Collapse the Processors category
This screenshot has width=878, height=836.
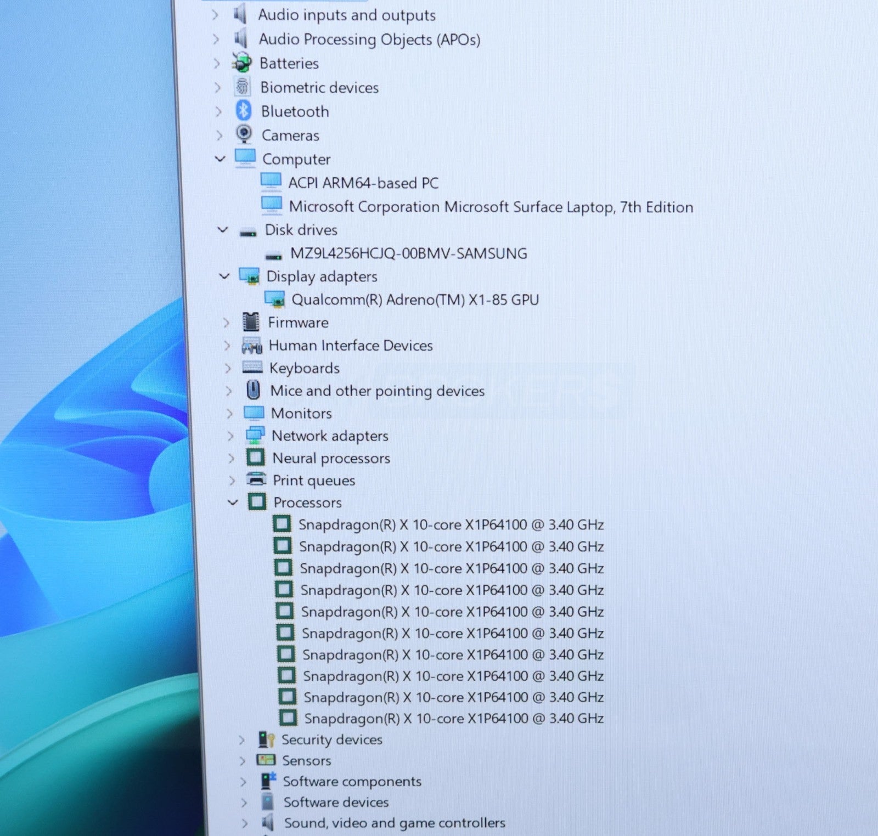tap(233, 502)
